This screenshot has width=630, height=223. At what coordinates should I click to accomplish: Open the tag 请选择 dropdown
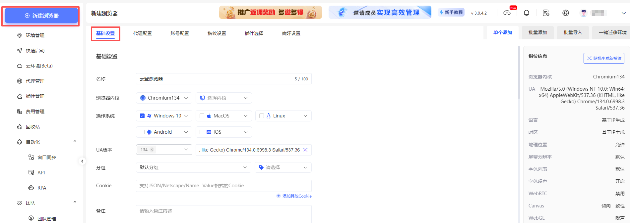point(283,168)
